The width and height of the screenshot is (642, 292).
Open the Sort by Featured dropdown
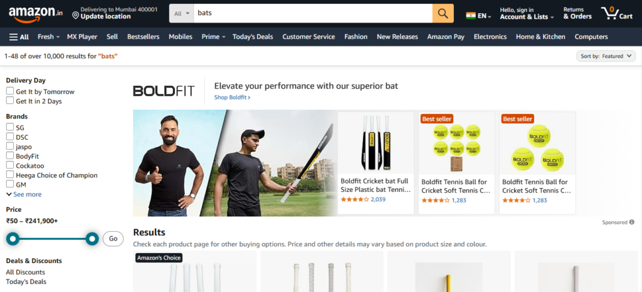(x=606, y=56)
